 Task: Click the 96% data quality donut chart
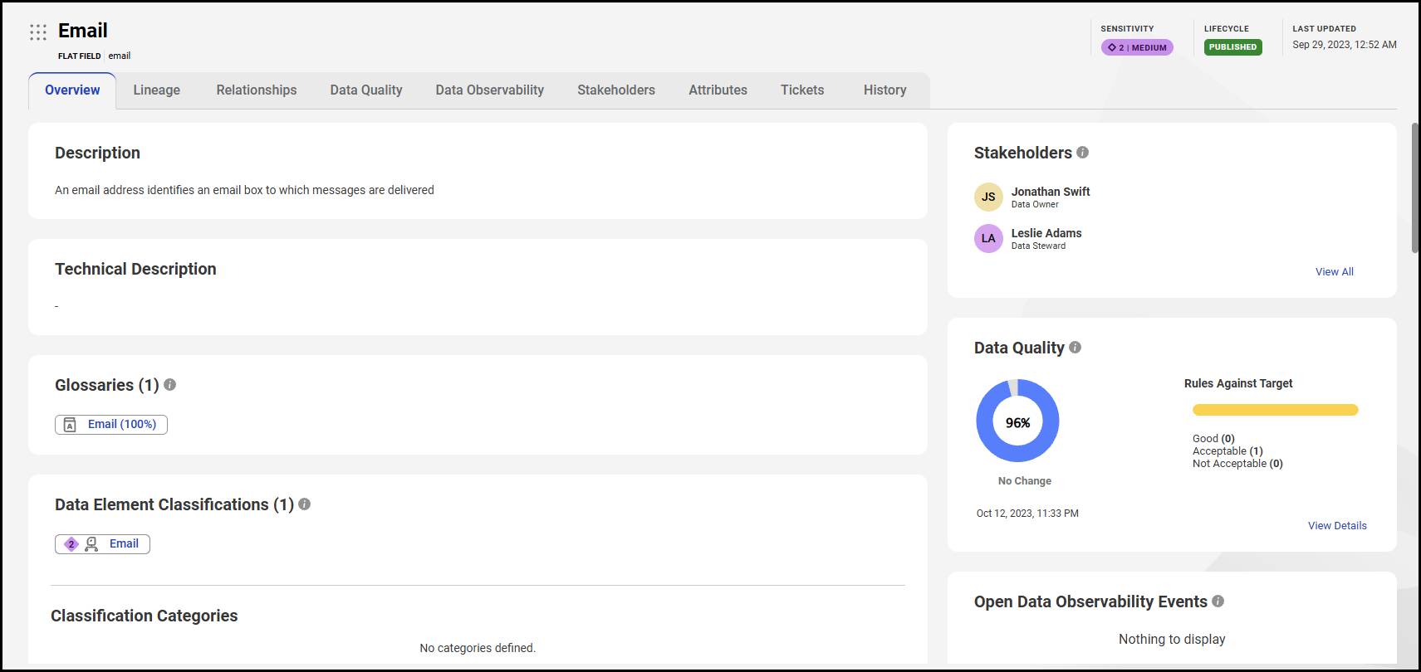click(x=1017, y=421)
